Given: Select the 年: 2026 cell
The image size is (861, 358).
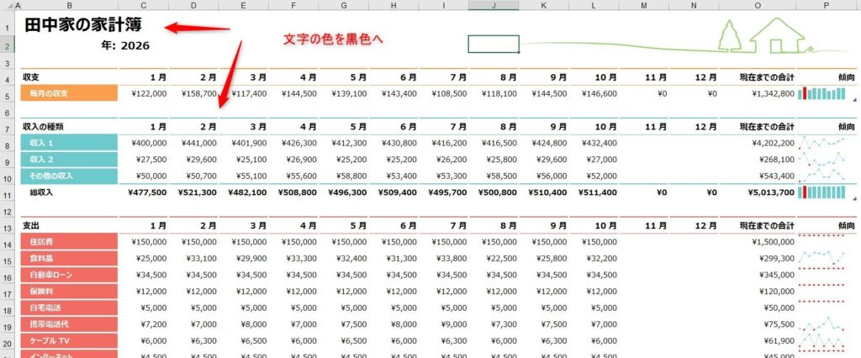Looking at the screenshot, I should coord(125,45).
